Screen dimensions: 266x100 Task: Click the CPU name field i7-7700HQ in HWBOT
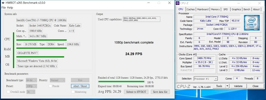pyautogui.click(x=41, y=20)
